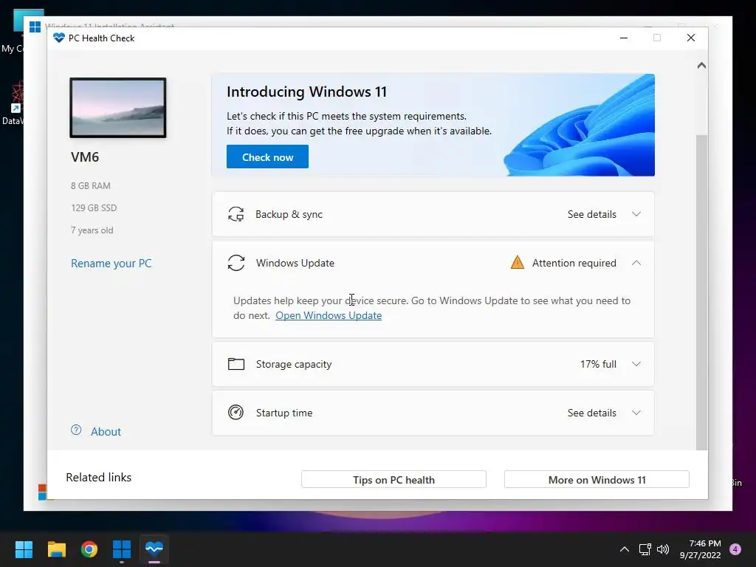The image size is (756, 567).
Task: Click the volume speaker tray icon
Action: point(663,549)
